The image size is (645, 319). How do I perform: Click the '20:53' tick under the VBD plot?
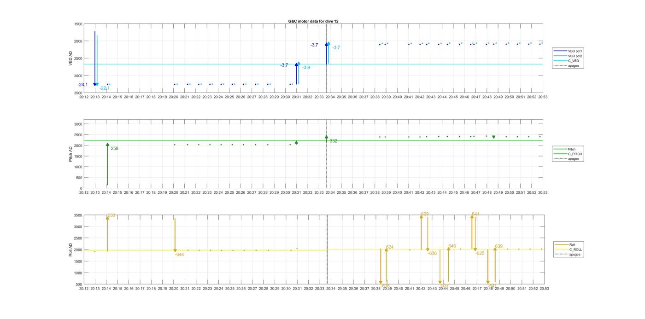pos(543,97)
